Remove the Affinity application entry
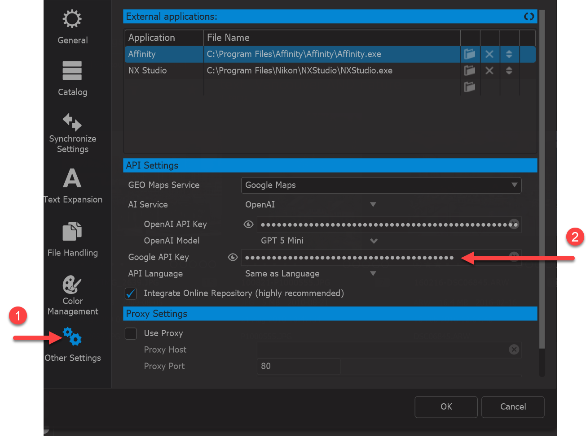Screen dimensions: 586x436 [x=489, y=54]
